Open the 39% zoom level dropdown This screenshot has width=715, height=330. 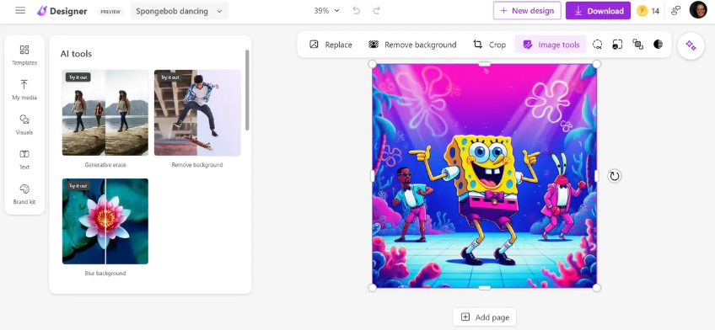326,10
